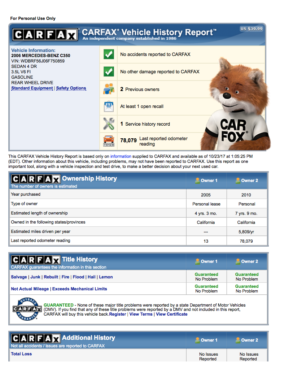Click Owner 1 year purchased '2005' cell
Viewport: 293px width, 377px height.
(206, 195)
